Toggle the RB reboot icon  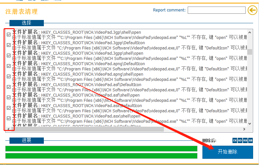pyautogui.click(x=245, y=140)
